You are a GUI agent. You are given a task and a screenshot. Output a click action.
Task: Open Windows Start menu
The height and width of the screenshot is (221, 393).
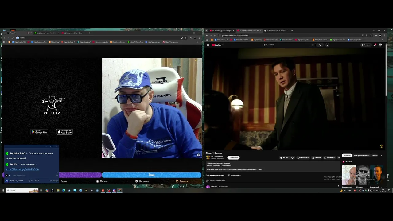(2, 190)
